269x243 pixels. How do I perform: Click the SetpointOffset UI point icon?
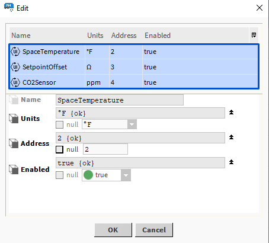coord(15,67)
